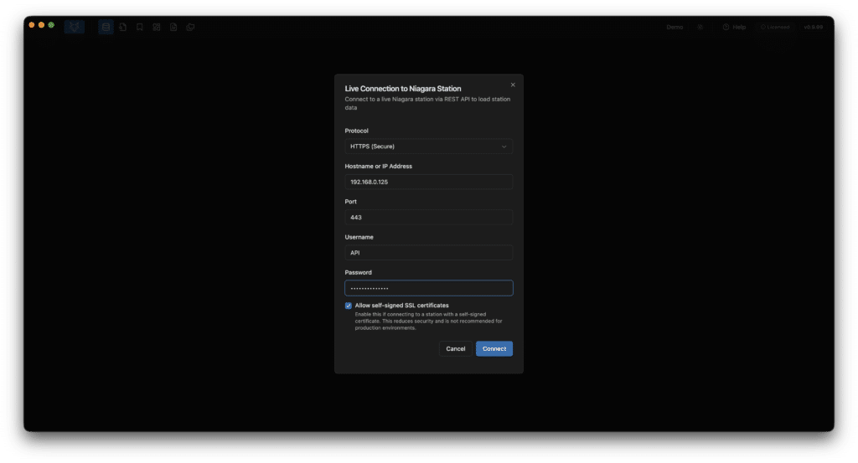Screen dimensions: 858x463
Task: Uncheck Allow self-signed SSL certificates checkbox
Action: [348, 306]
